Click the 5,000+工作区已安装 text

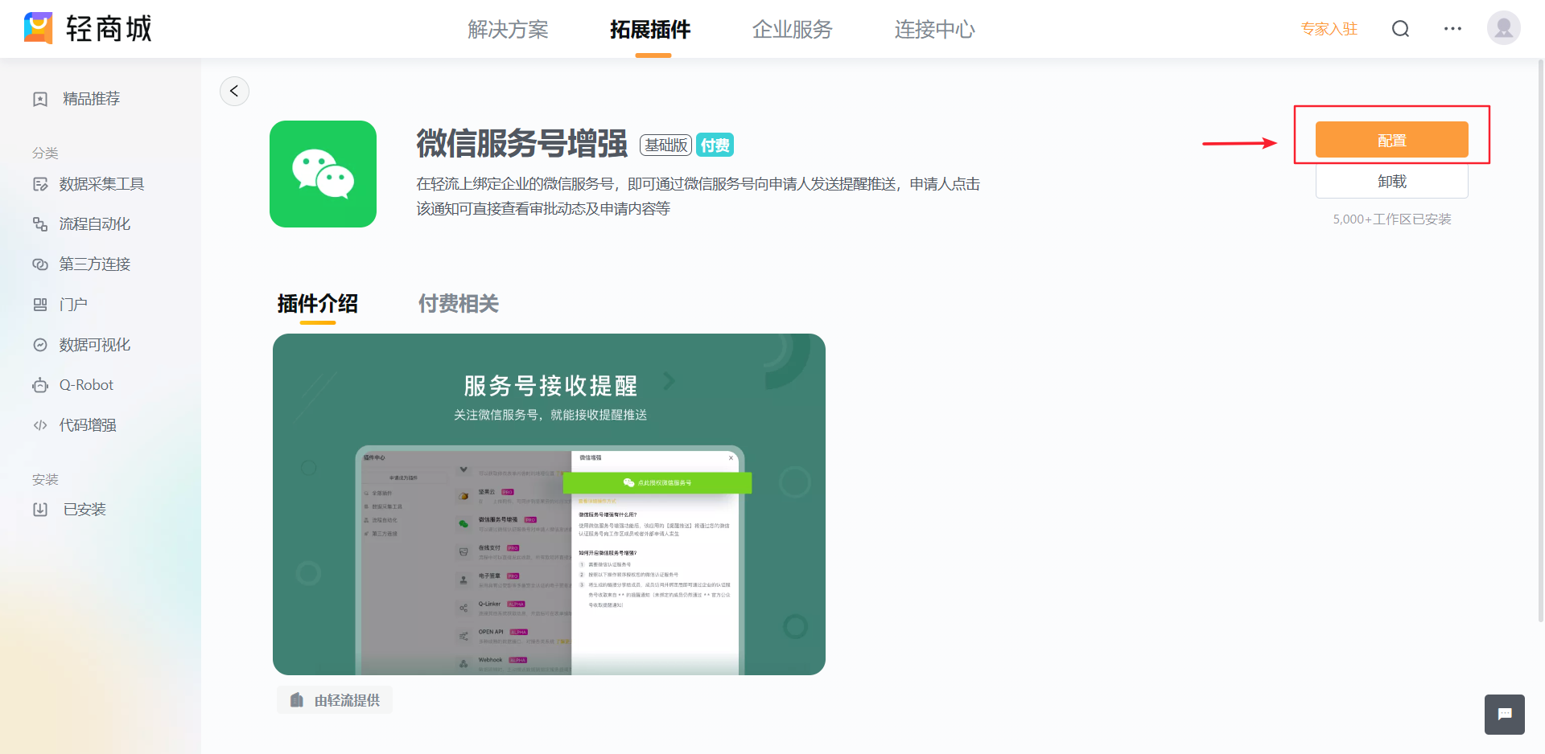point(1392,219)
